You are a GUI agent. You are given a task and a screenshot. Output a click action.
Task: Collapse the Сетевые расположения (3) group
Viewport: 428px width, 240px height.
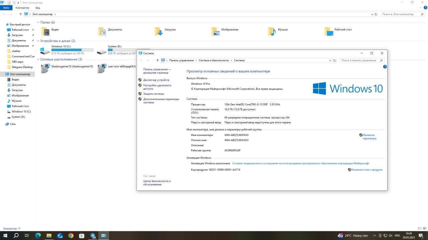point(38,59)
